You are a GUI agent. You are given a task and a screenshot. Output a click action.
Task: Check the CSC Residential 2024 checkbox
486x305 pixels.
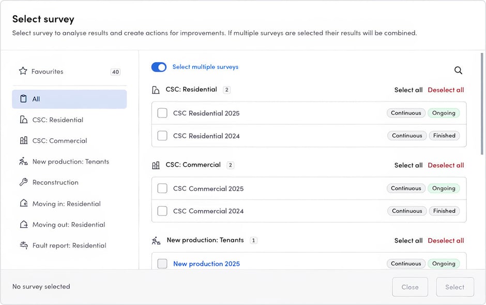[162, 136]
